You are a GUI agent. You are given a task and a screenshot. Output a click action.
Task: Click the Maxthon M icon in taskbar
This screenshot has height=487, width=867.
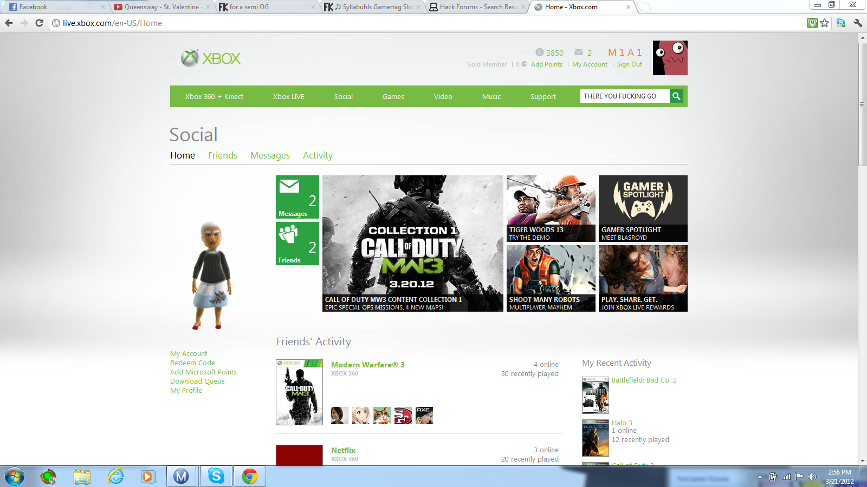(182, 476)
